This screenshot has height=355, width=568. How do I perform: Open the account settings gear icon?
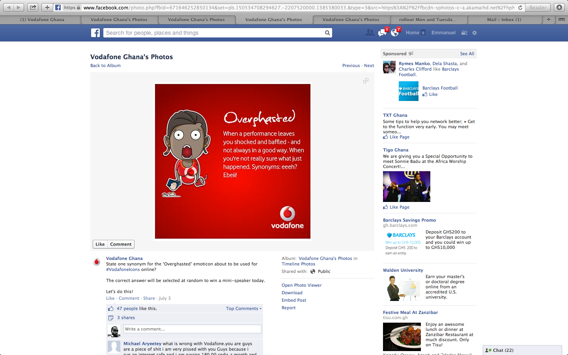(x=475, y=33)
